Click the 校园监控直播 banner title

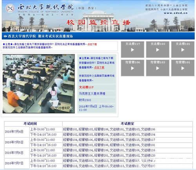(x=98, y=22)
